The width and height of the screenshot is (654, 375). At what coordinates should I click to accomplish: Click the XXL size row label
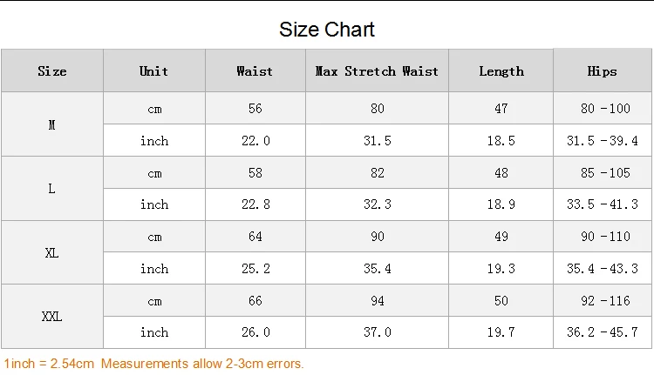[52, 317]
